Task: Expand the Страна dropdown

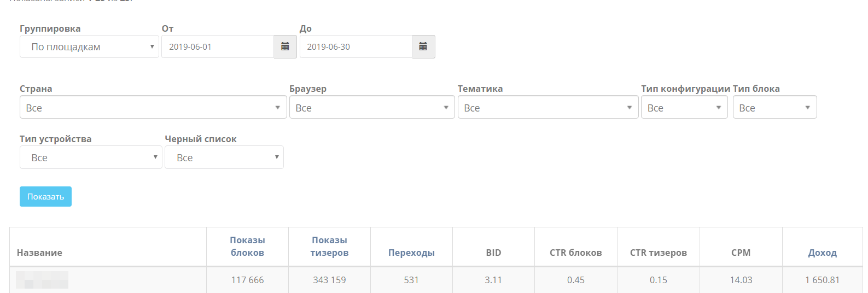Action: (153, 108)
